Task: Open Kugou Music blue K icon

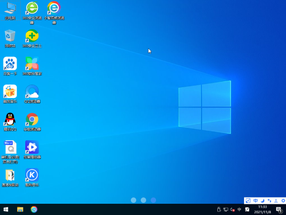Action: (x=32, y=175)
